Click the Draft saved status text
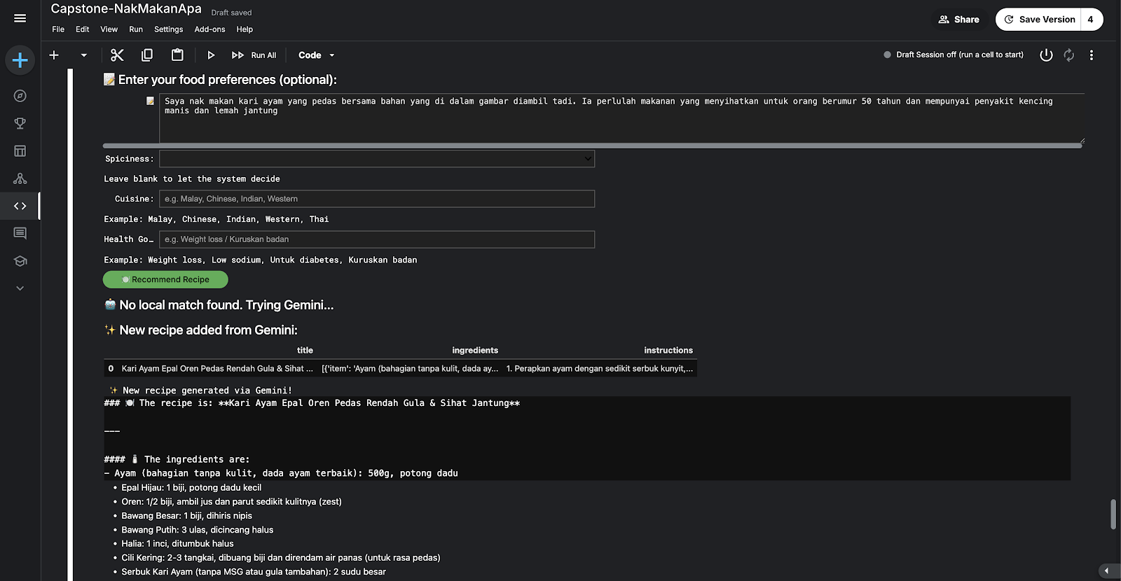Image resolution: width=1121 pixels, height=581 pixels. tap(231, 13)
